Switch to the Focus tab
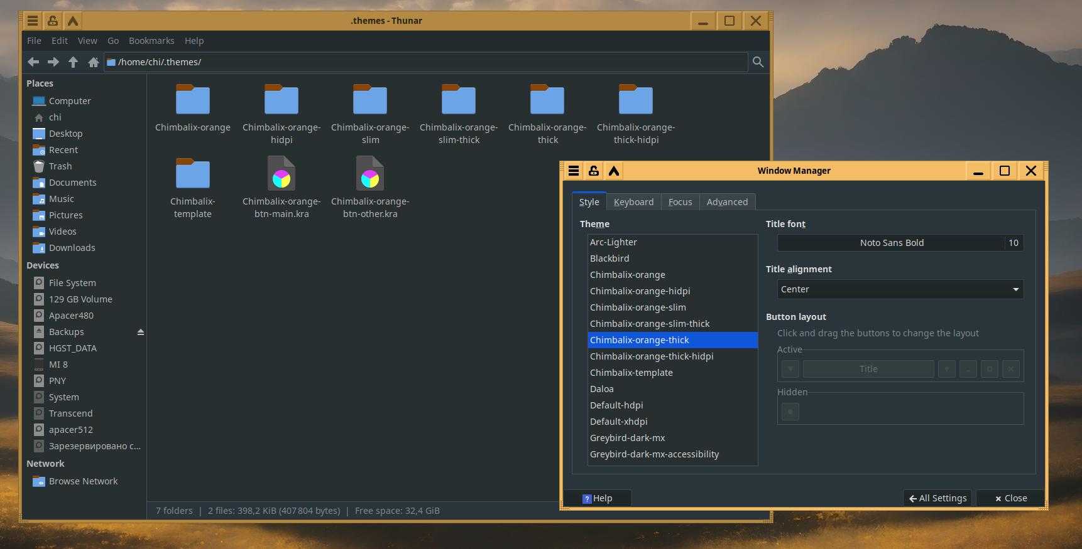This screenshot has width=1082, height=549. (x=680, y=202)
